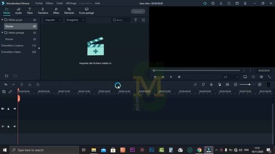Click the zoom-to-fit timeline icon
The height and width of the screenshot is (154, 275).
(227, 85)
